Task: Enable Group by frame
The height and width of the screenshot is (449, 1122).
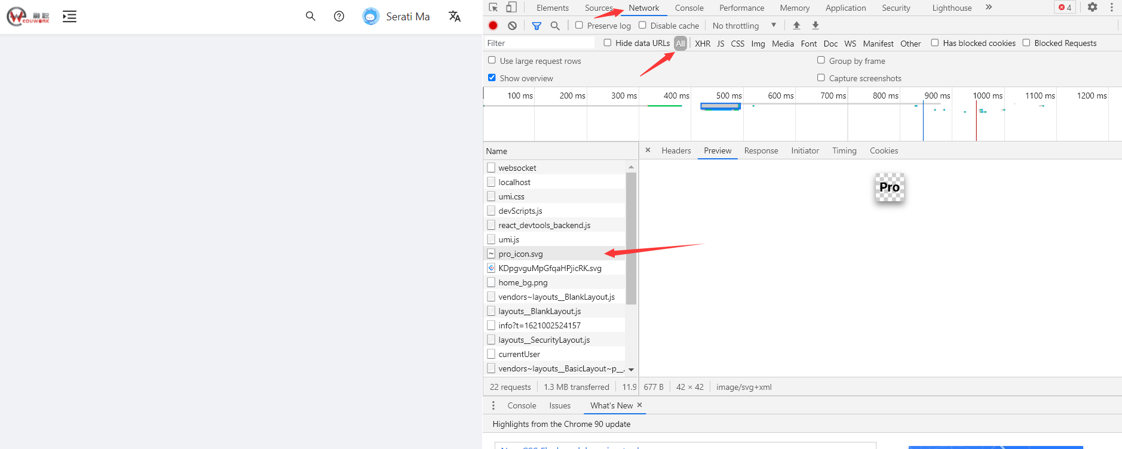Action: (821, 60)
